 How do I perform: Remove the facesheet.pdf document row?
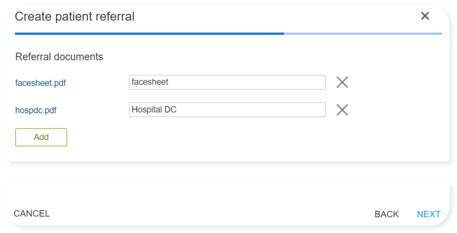coord(342,82)
